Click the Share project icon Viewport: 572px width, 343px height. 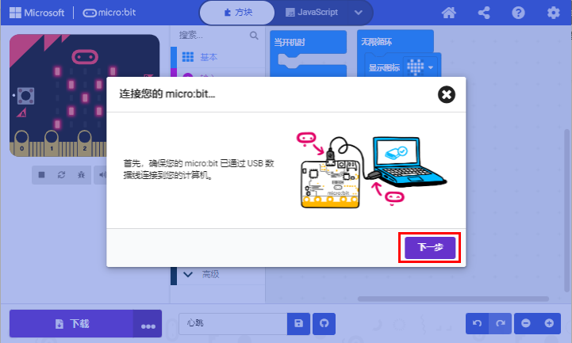tap(484, 13)
